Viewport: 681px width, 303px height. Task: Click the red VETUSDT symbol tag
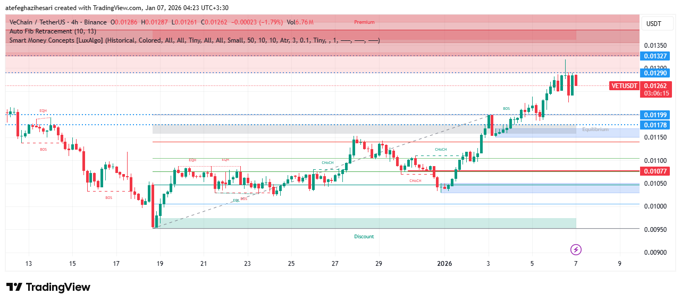625,86
